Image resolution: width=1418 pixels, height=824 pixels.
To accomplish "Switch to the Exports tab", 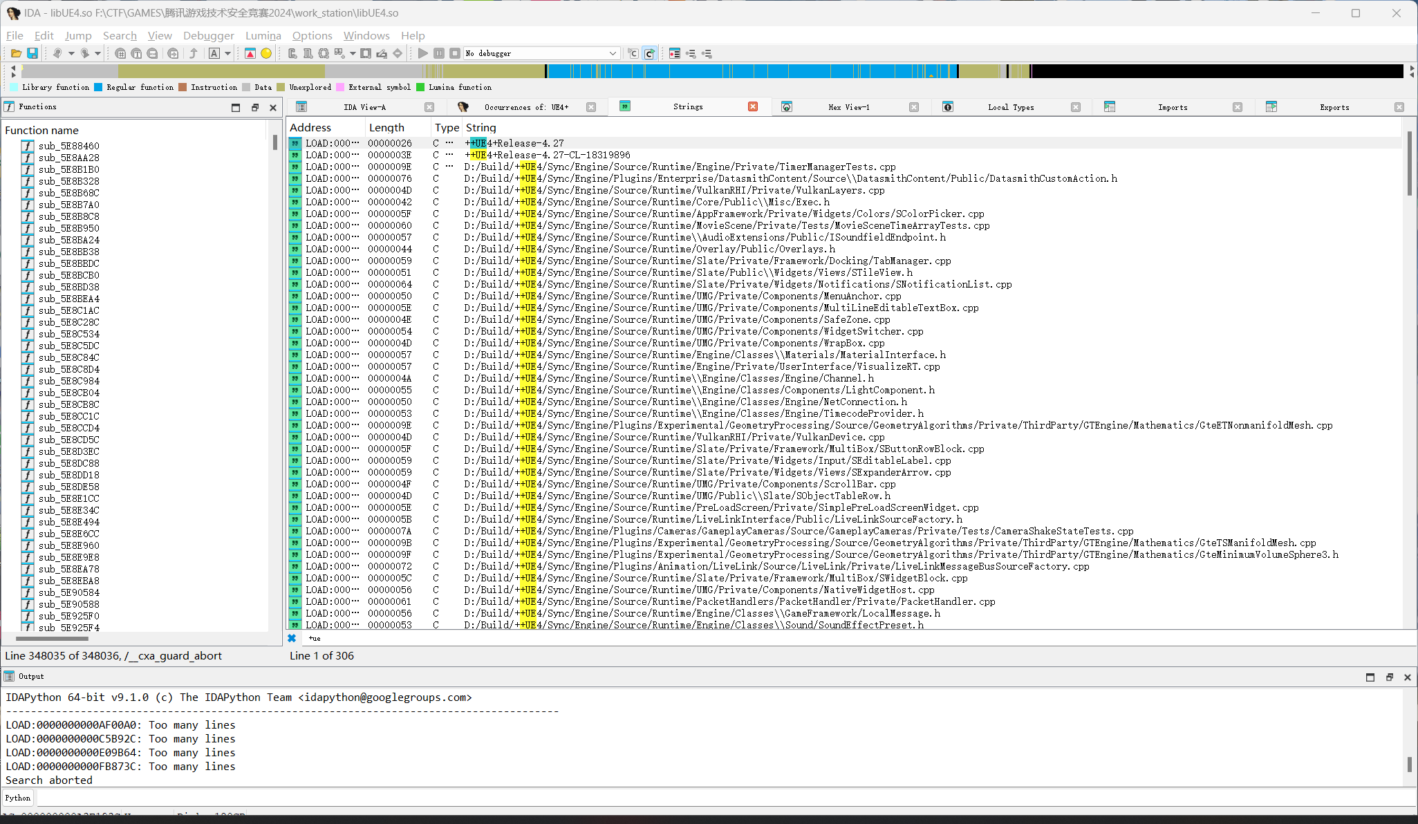I will tap(1334, 107).
